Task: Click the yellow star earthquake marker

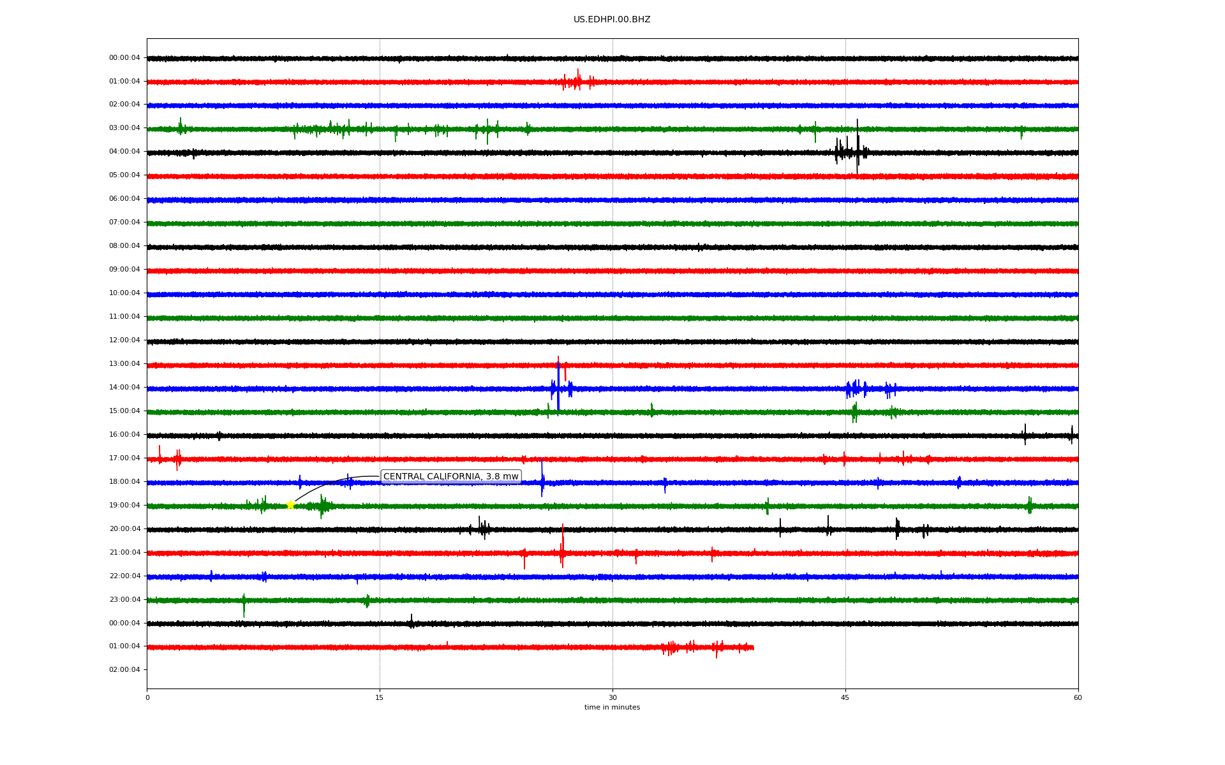Action: [x=290, y=506]
